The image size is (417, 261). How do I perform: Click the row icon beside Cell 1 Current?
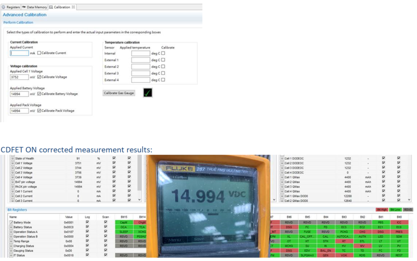click(x=12, y=191)
